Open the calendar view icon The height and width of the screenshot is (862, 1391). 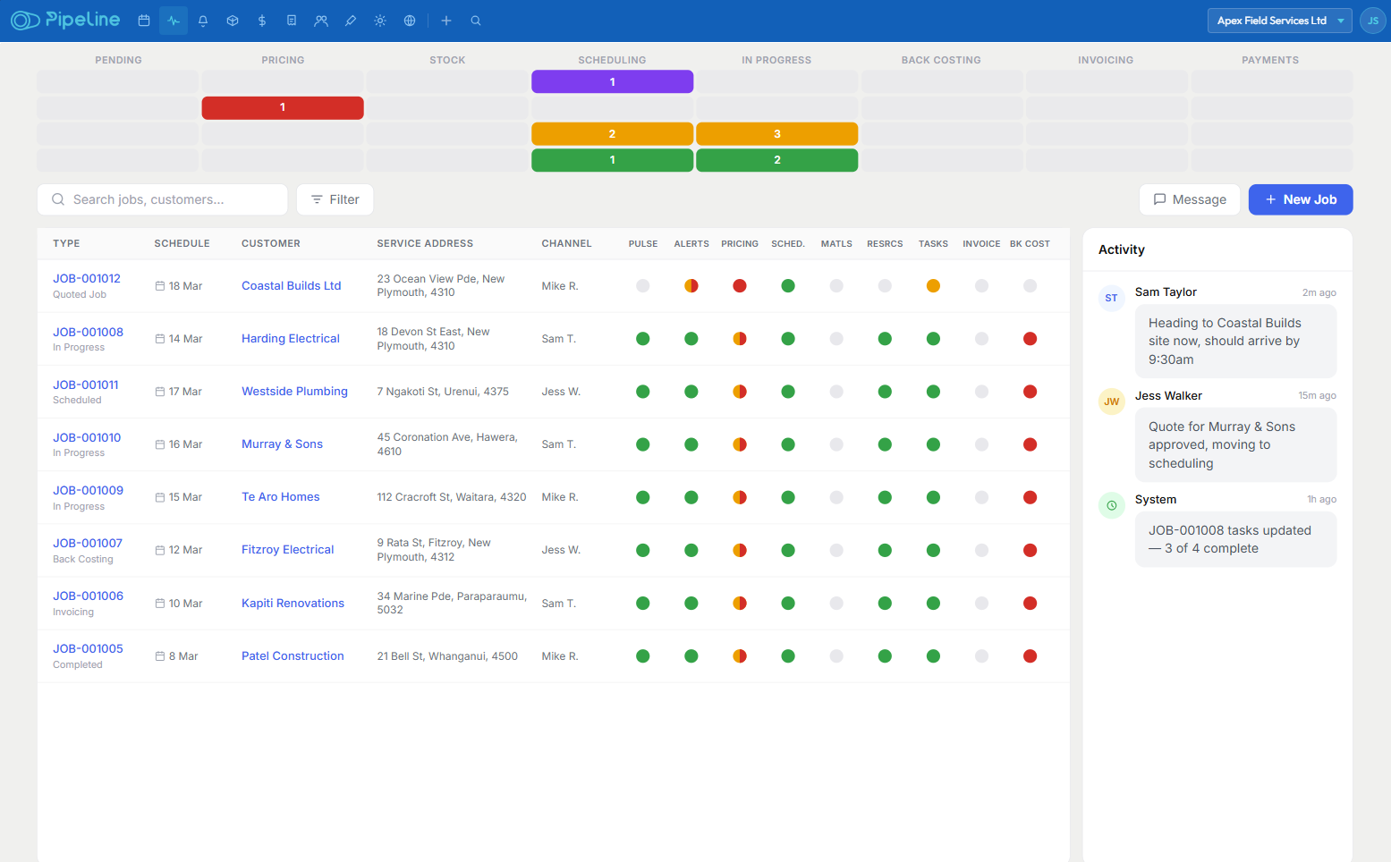point(143,20)
